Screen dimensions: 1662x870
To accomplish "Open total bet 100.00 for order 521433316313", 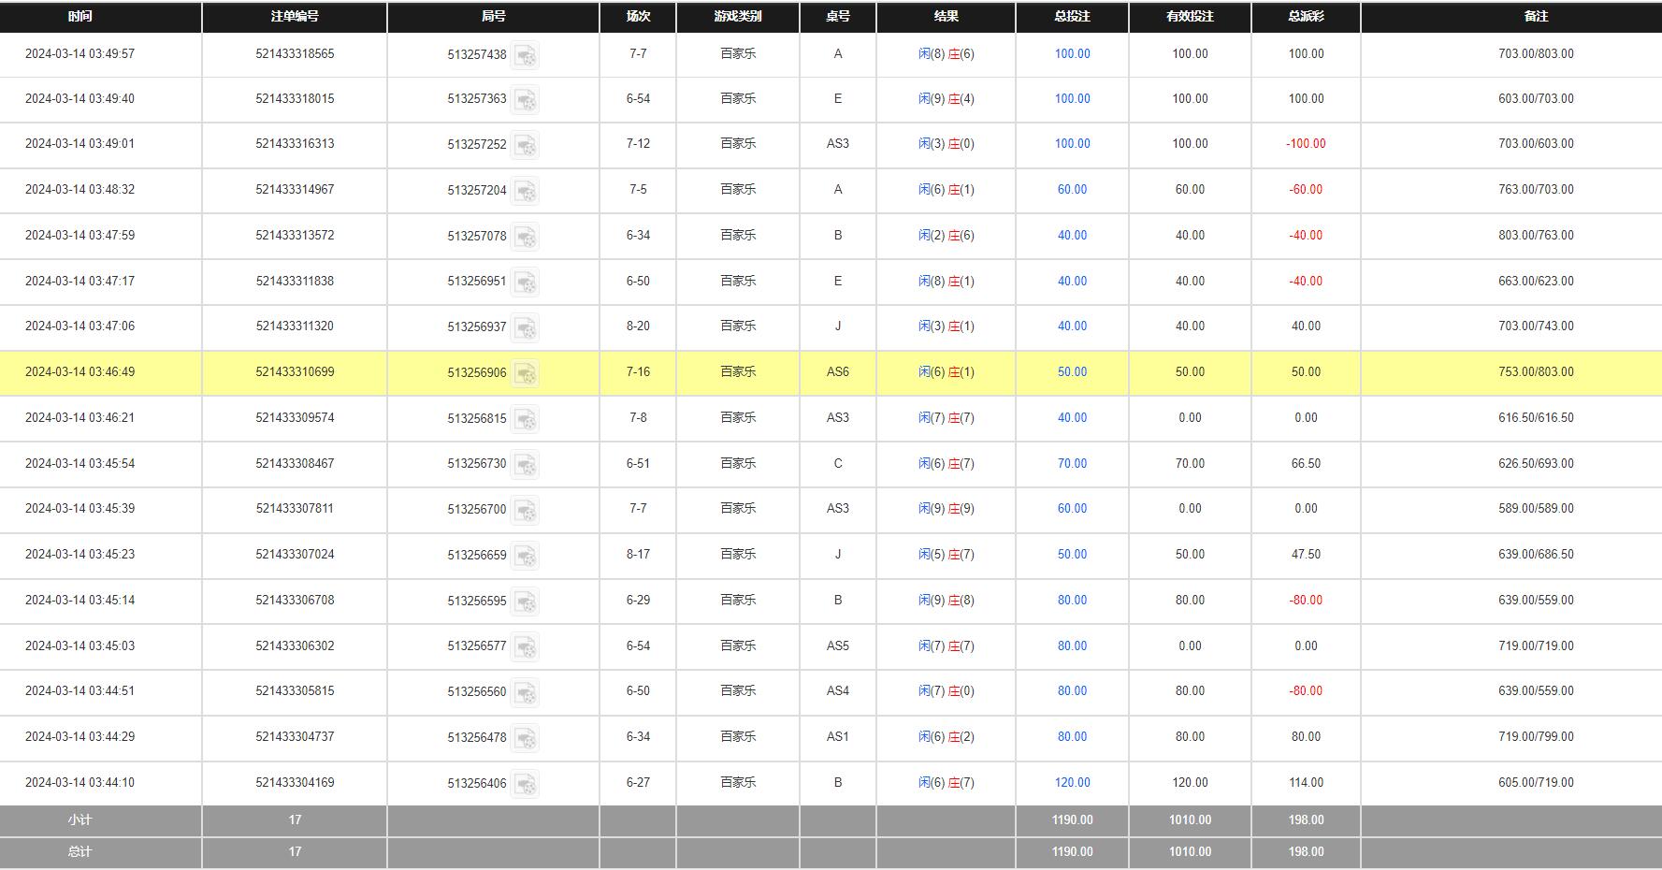I will pos(1072,143).
